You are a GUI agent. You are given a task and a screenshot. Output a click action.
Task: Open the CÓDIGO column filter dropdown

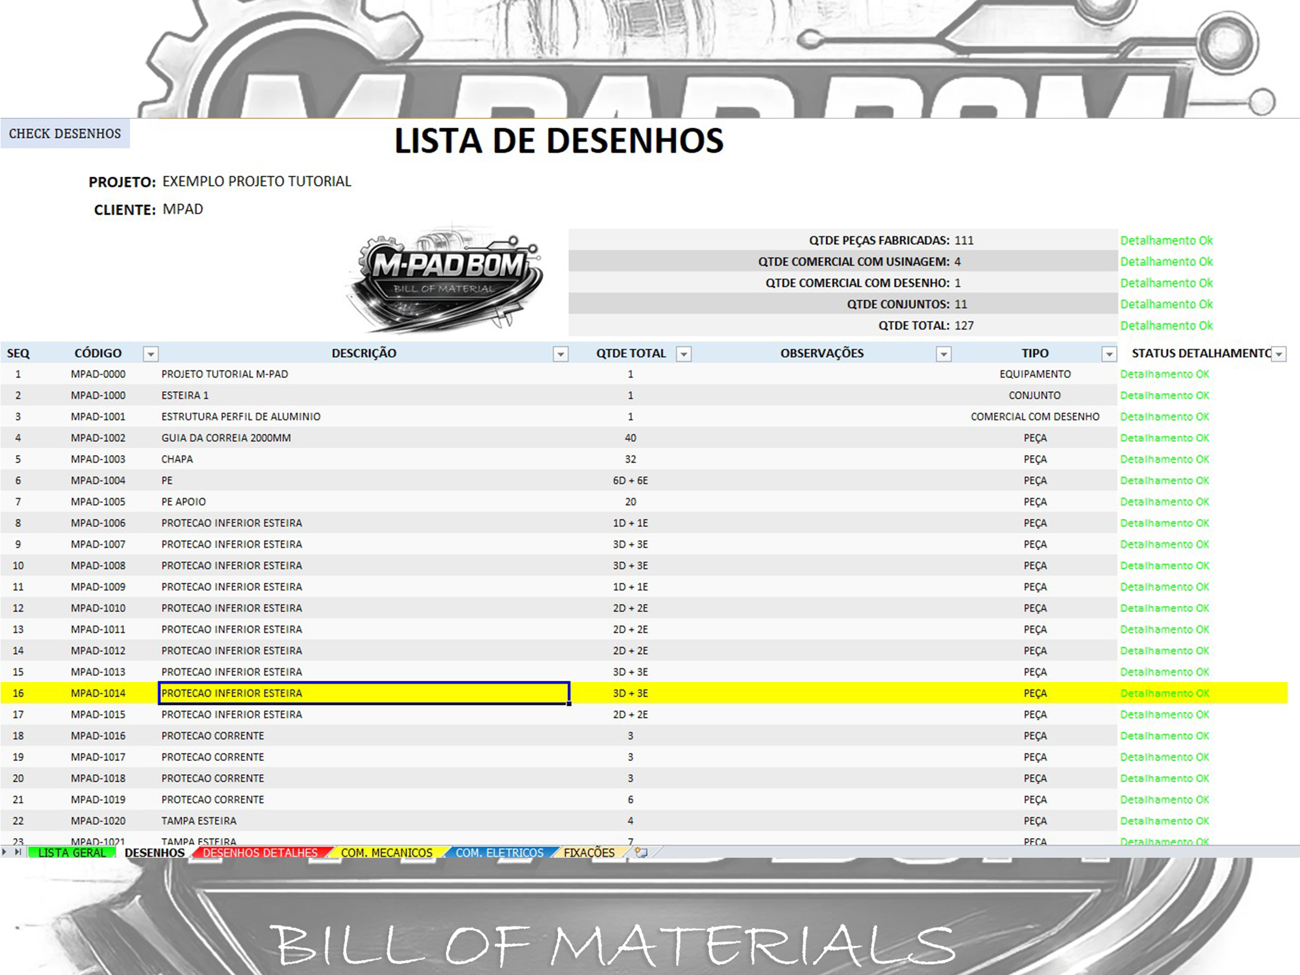[x=150, y=354]
